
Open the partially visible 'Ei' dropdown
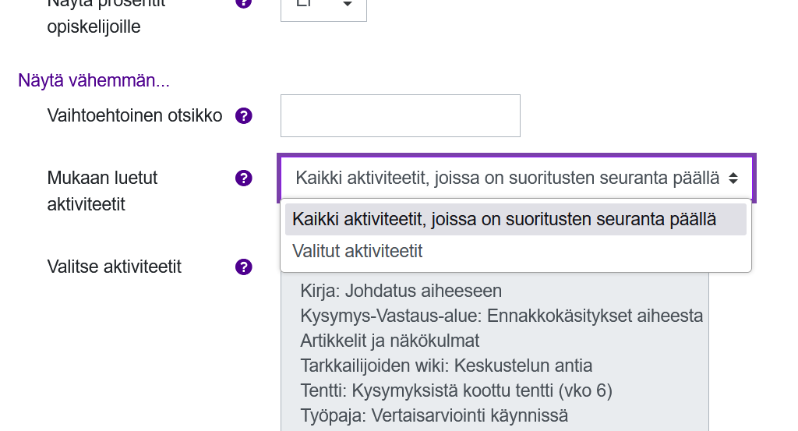click(x=323, y=6)
